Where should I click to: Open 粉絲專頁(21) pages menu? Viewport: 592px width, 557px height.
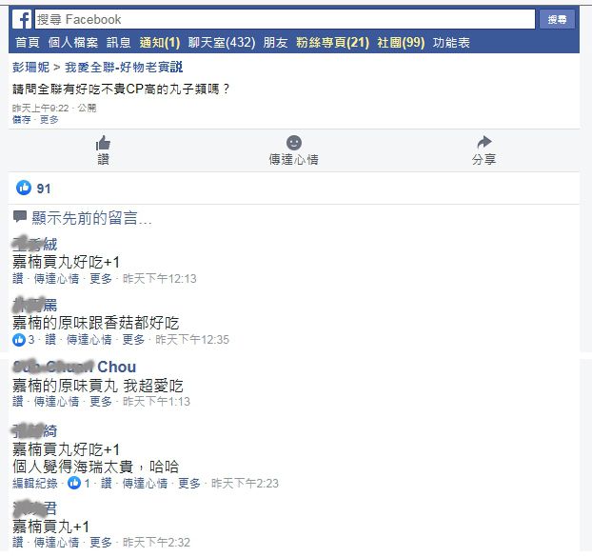[332, 42]
